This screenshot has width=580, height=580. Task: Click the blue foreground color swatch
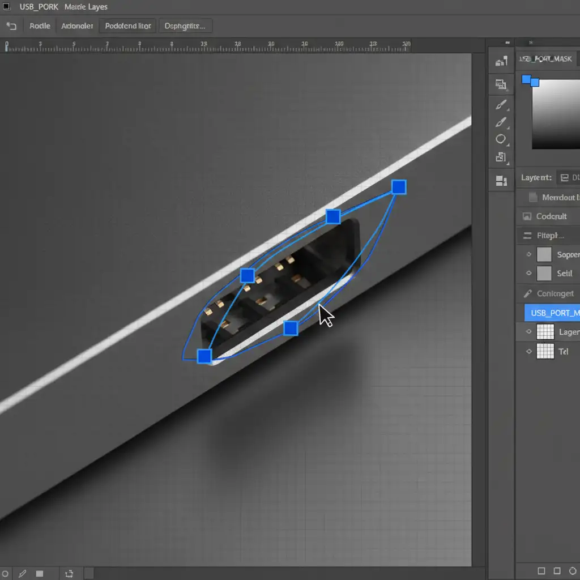point(527,79)
